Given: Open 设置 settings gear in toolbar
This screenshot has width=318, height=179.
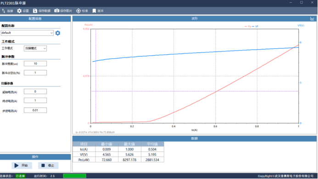Looking at the screenshot, I should pos(19,11).
